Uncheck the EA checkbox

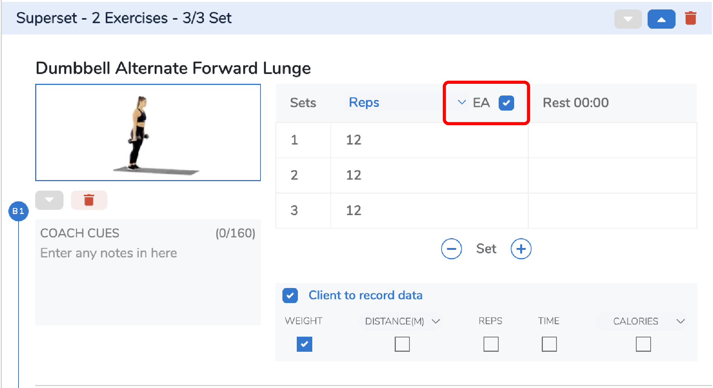coord(506,103)
